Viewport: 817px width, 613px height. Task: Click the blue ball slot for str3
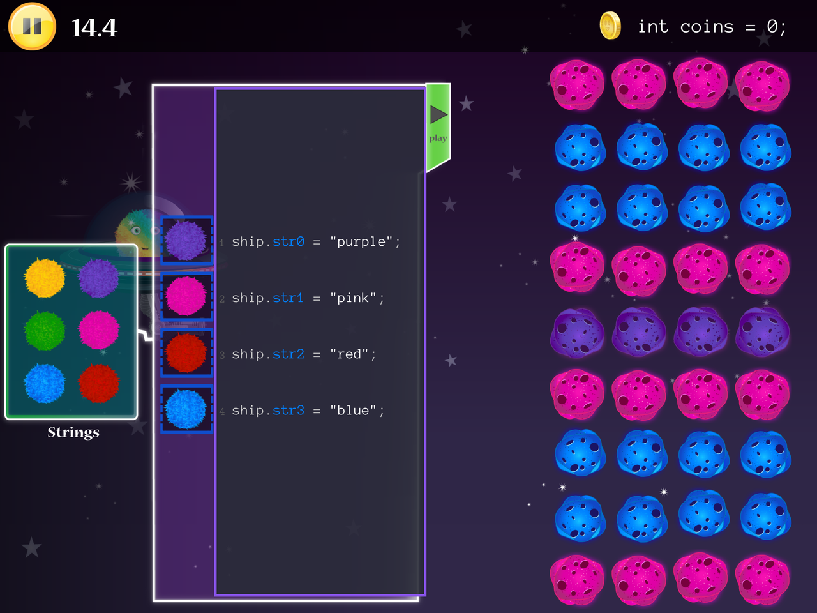[x=186, y=409]
